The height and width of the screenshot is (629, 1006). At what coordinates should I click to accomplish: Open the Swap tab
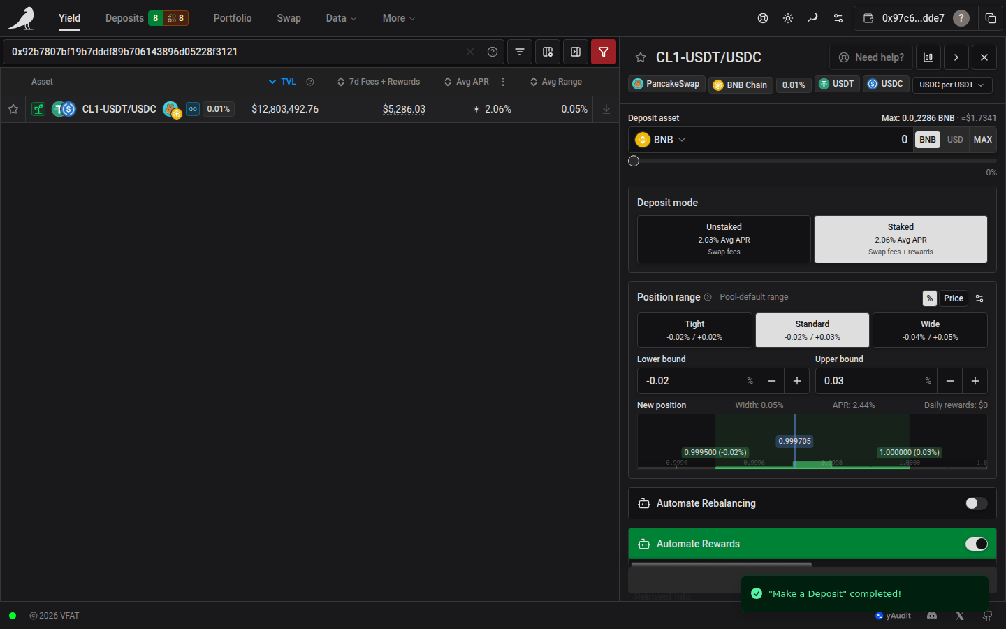(x=289, y=18)
